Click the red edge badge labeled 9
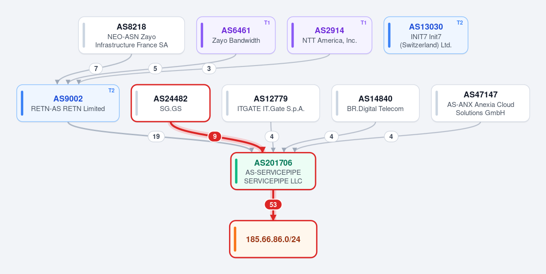The width and height of the screenshot is (546, 274). click(x=215, y=137)
